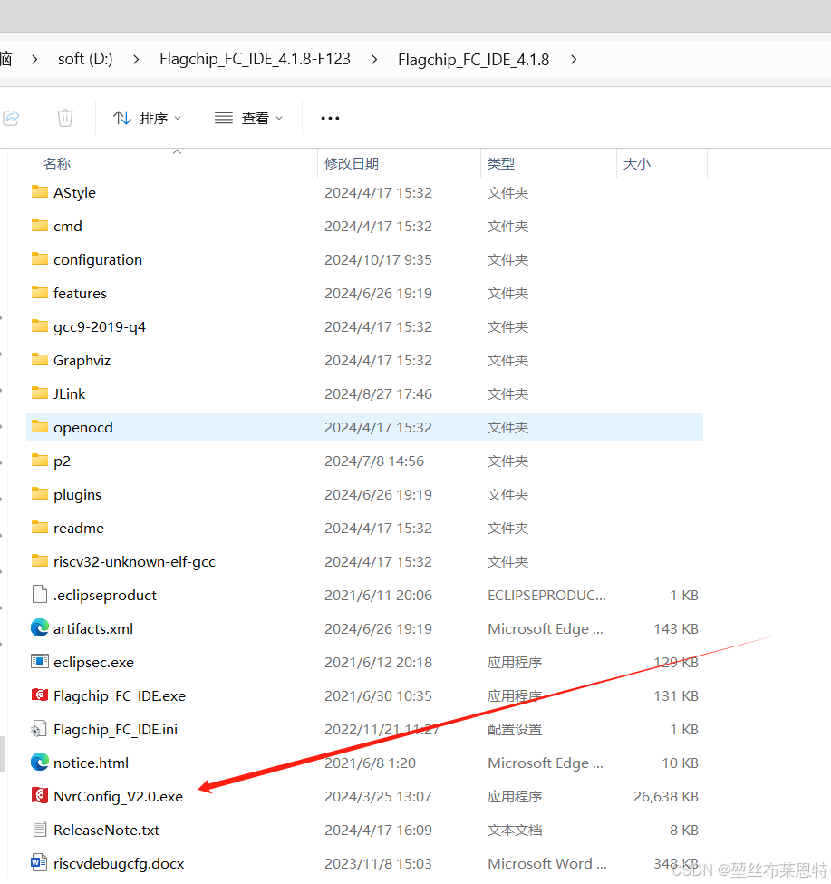Expand the chevron after Flagchip_FC_IDE_4.1.8-F123
This screenshot has width=831, height=884.
(x=374, y=59)
